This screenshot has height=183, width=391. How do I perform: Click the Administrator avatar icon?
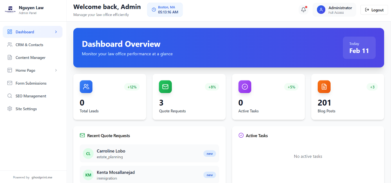(x=321, y=10)
